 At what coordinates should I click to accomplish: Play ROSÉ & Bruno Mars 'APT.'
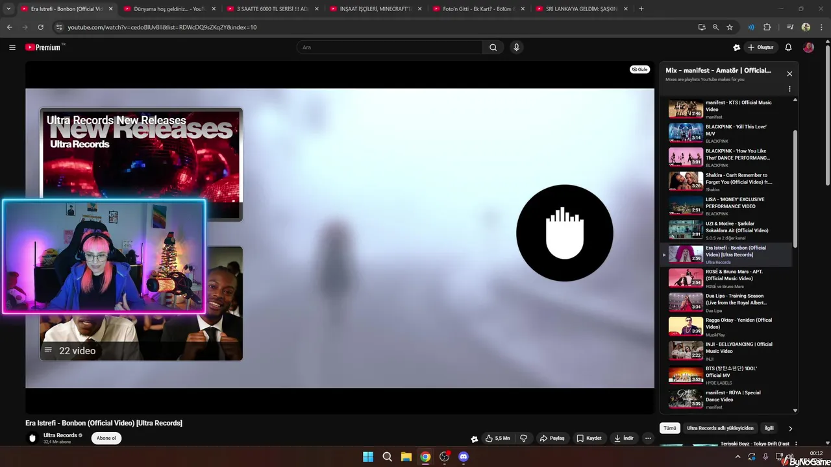pos(726,278)
